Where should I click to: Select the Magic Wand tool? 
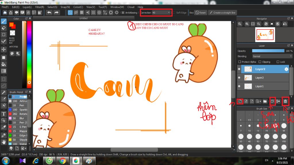coord(4,92)
